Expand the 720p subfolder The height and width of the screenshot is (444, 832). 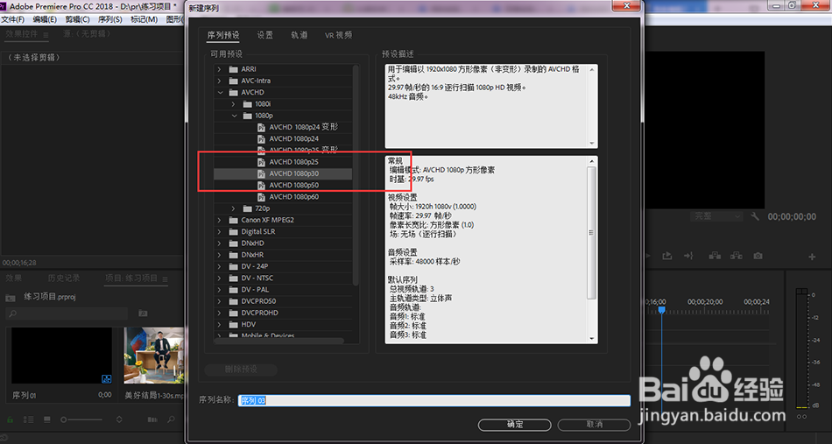233,208
